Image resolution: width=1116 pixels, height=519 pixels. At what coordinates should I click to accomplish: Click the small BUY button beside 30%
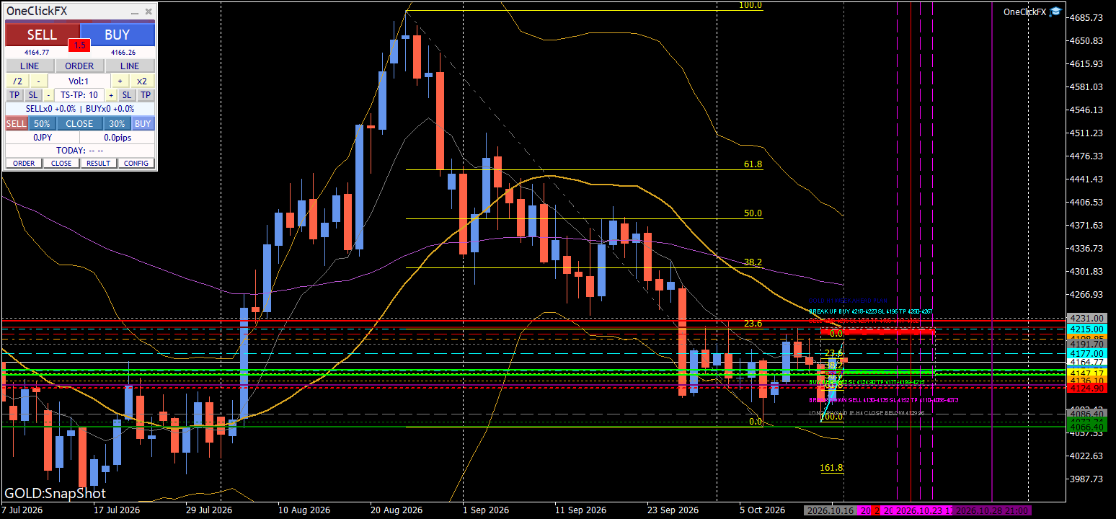point(143,123)
